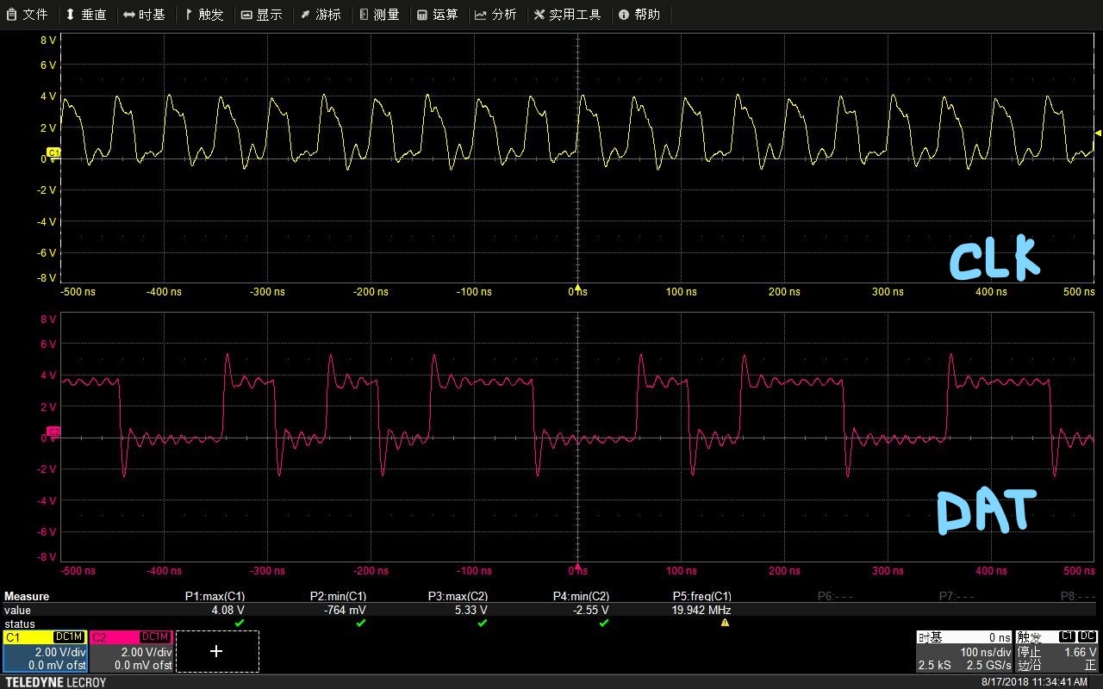Click the Teledyne LeCroy logo

55,682
